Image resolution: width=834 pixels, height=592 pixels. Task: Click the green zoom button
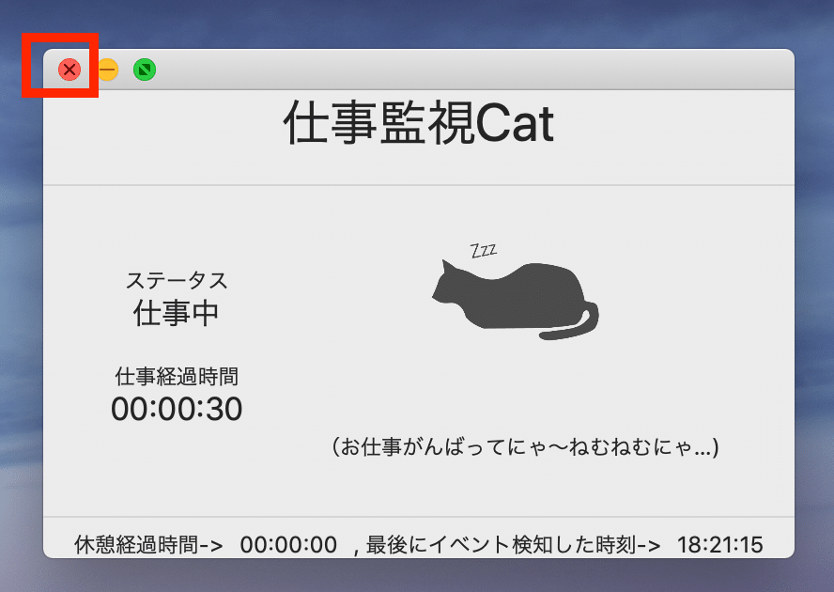coord(144,69)
